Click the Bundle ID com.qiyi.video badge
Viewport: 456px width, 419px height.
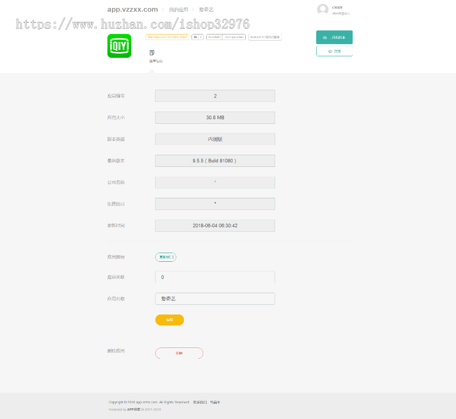tap(233, 38)
